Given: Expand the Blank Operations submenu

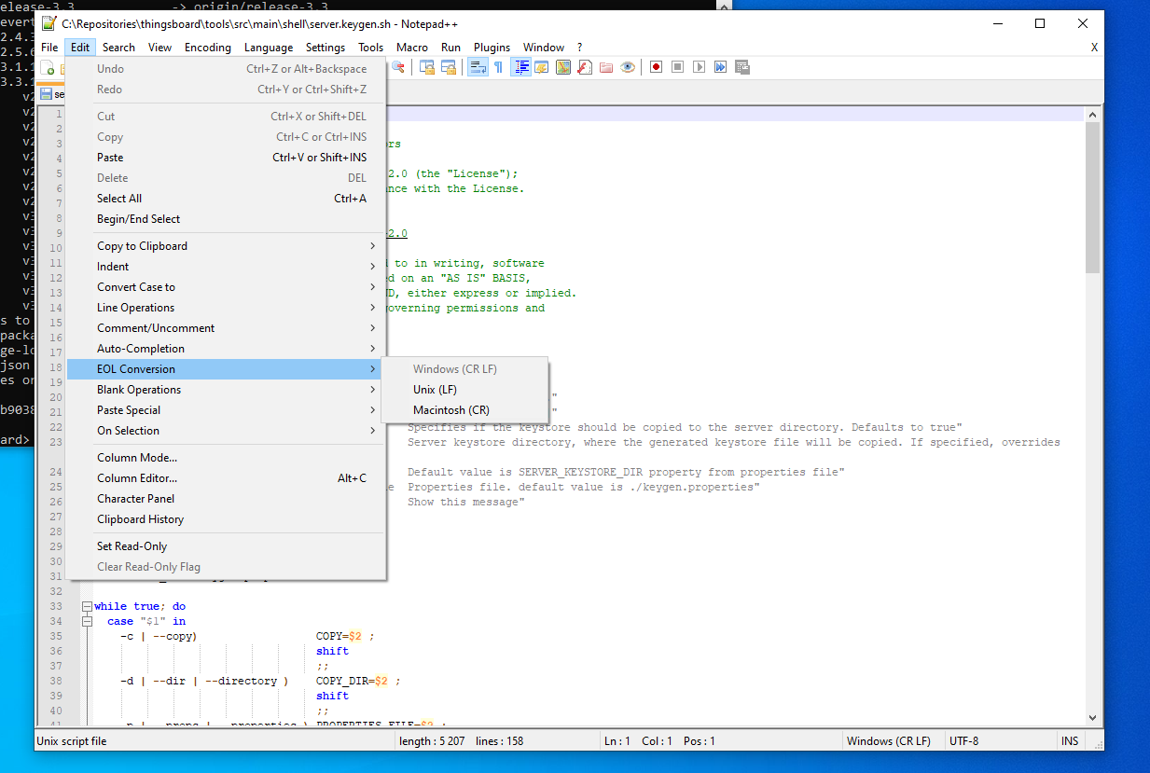Looking at the screenshot, I should point(226,390).
